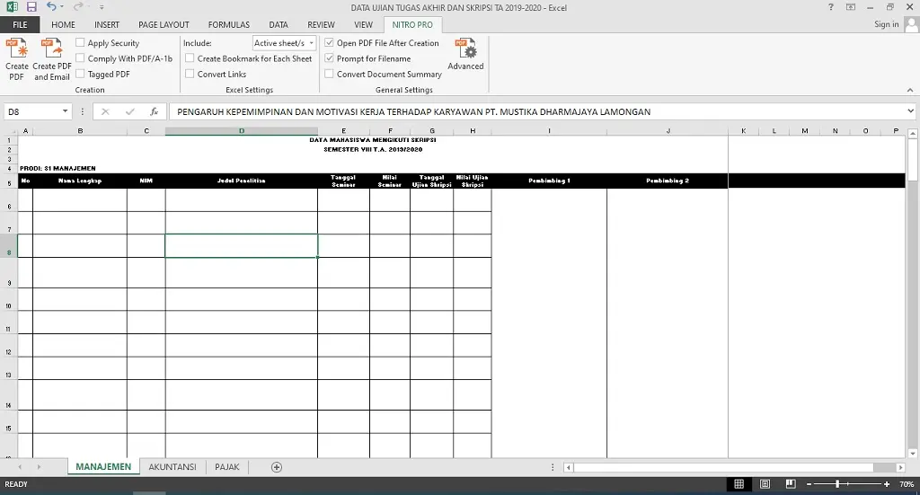The width and height of the screenshot is (920, 495).
Task: Open the Undo history dropdown arrow
Action: coord(62,7)
